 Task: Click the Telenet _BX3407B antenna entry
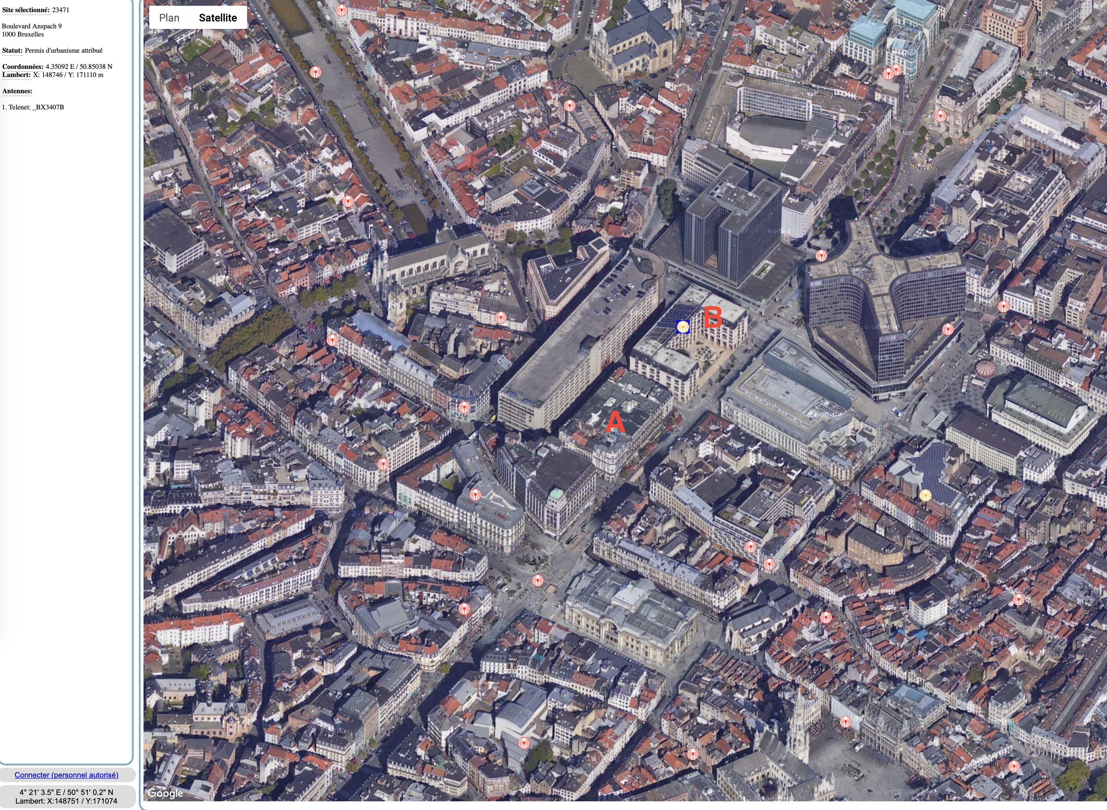point(33,107)
